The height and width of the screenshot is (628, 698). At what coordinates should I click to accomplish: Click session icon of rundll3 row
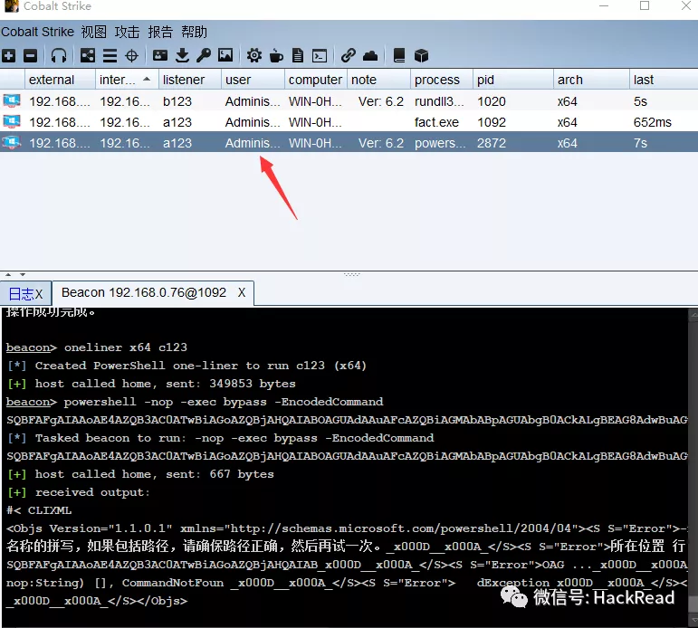click(12, 101)
